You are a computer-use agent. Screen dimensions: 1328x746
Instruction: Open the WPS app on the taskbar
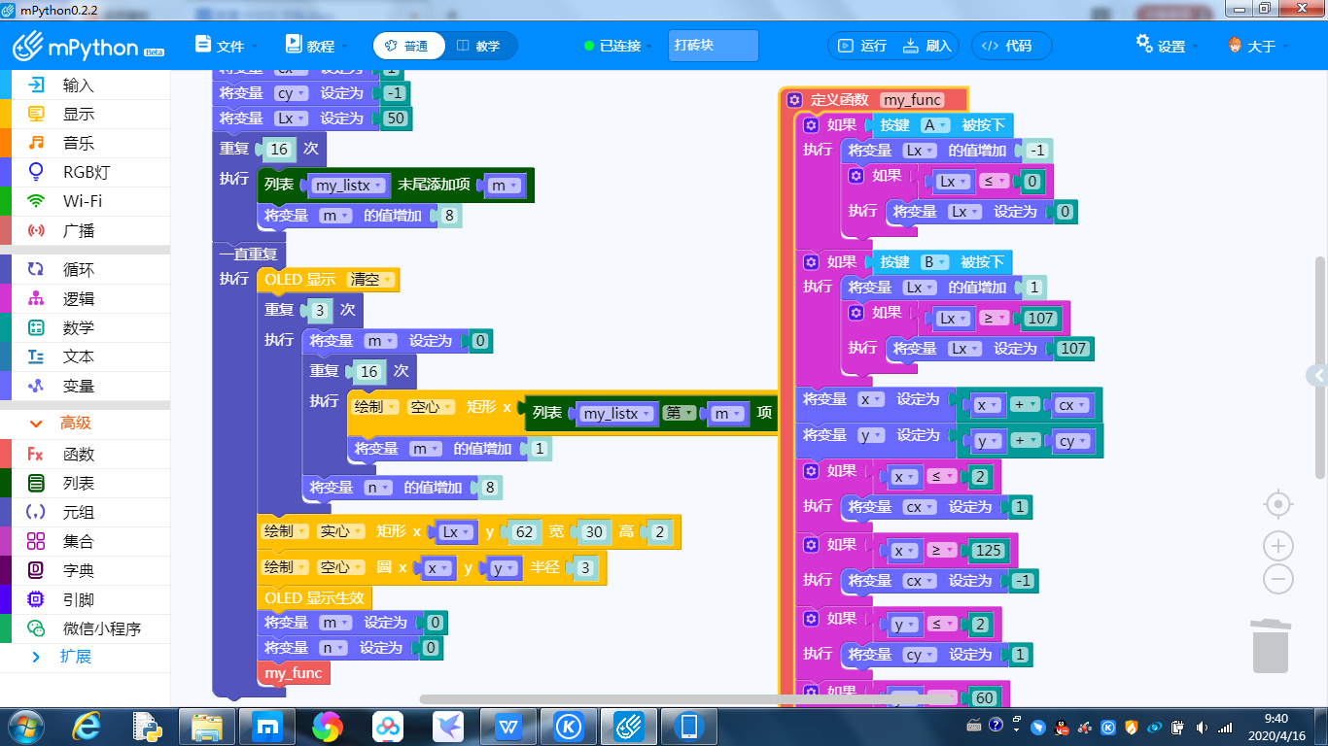click(x=508, y=727)
